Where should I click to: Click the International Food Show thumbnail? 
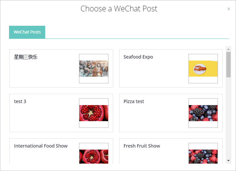pyautogui.click(x=94, y=156)
